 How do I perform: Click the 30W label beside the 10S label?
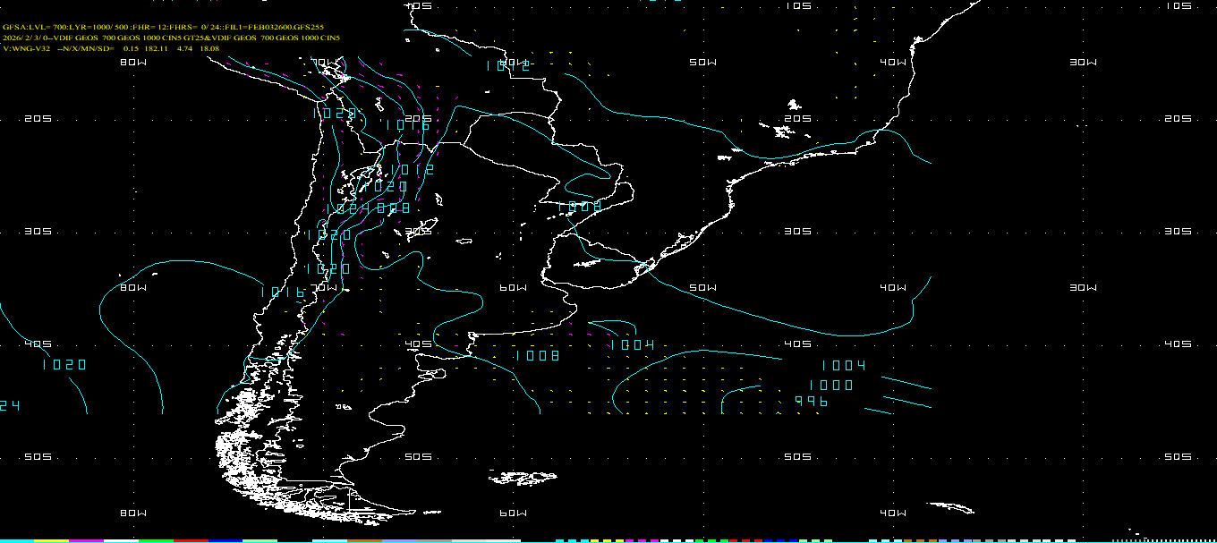pyautogui.click(x=1083, y=63)
